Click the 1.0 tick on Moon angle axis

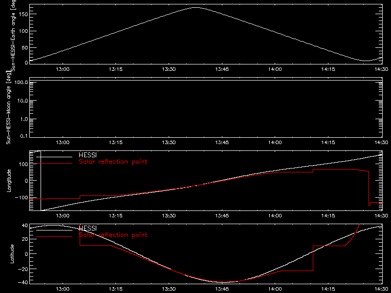[24, 119]
